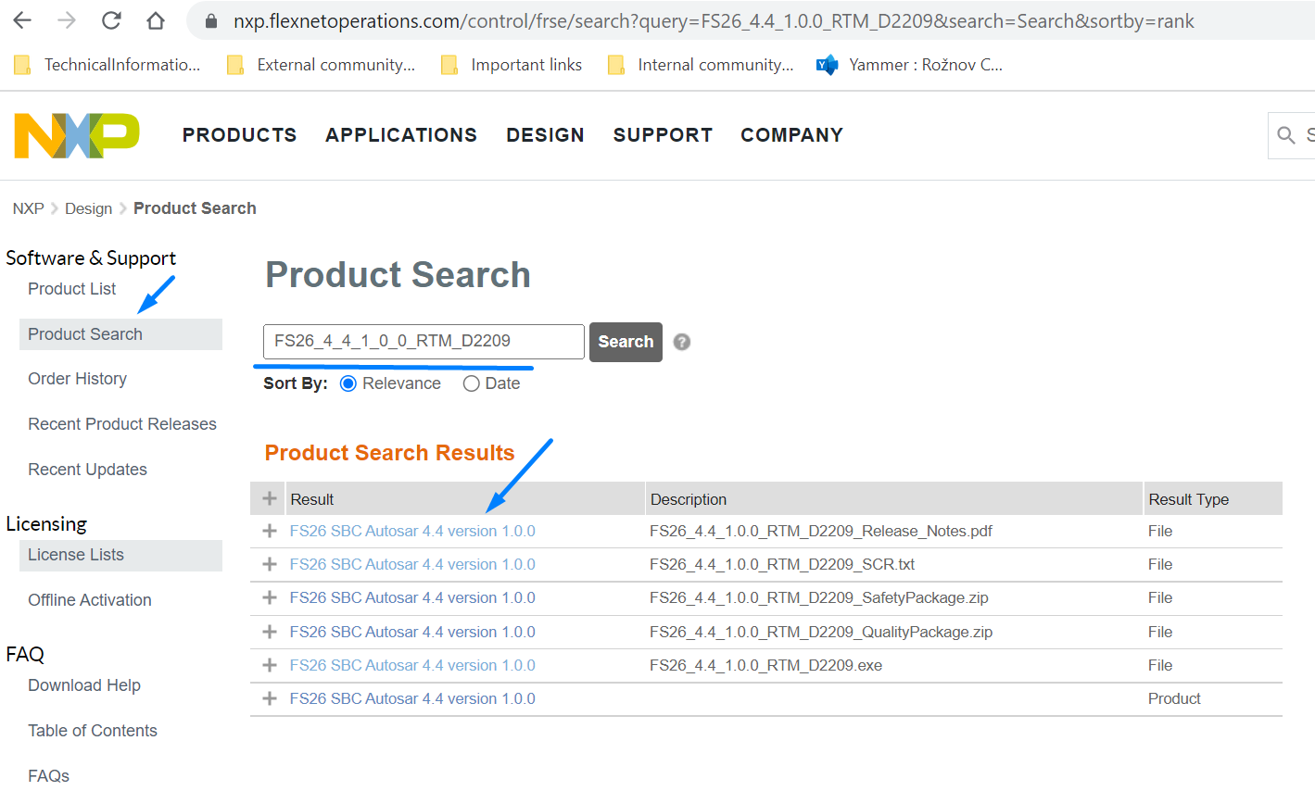This screenshot has height=791, width=1315.
Task: Open the SUPPORT menu item
Action: (x=663, y=135)
